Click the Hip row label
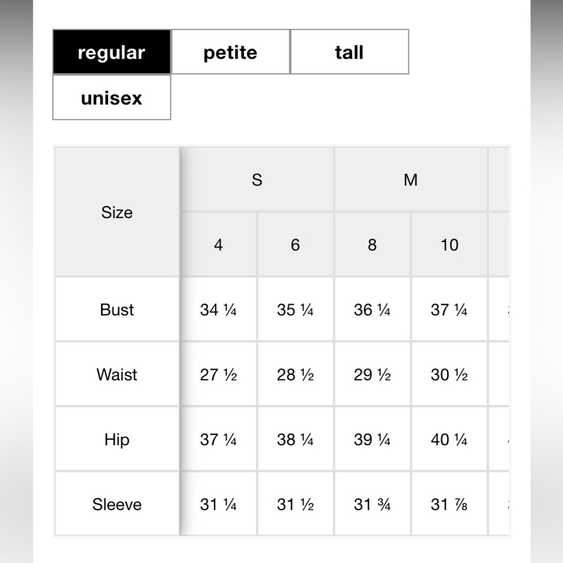Image resolution: width=563 pixels, height=563 pixels. click(x=117, y=440)
